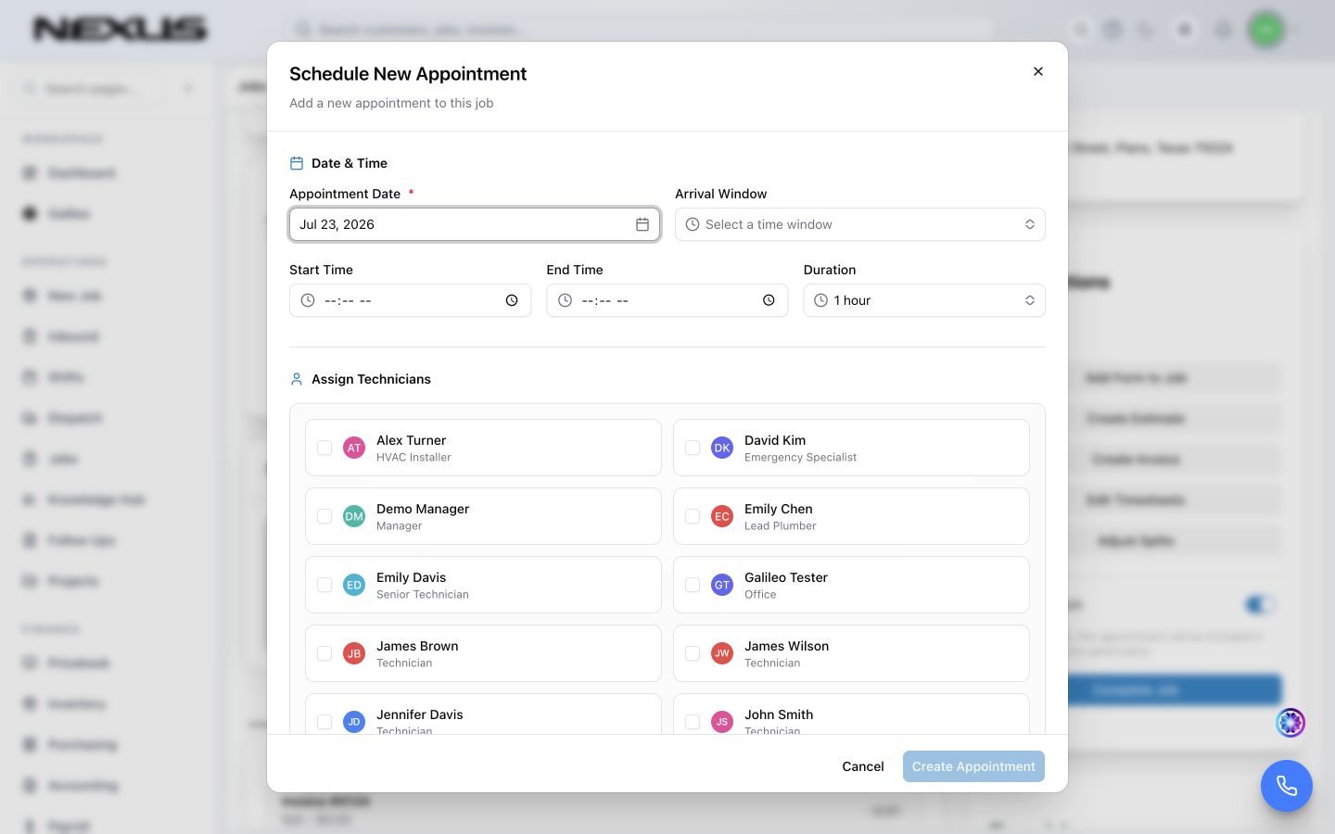The width and height of the screenshot is (1335, 834).
Task: Click the James Wilson name text
Action: tap(787, 646)
